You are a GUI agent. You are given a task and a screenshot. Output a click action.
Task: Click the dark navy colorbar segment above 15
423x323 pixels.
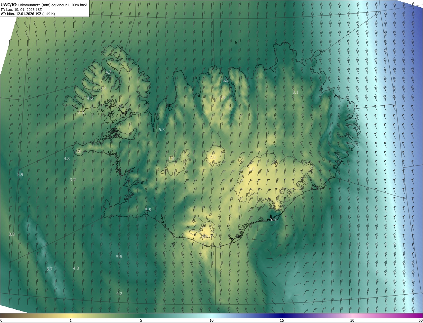282,315
